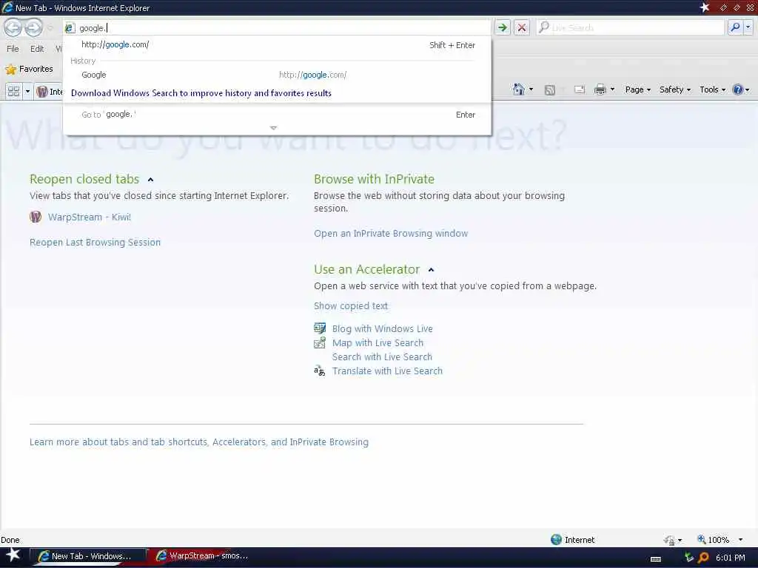Screen dimensions: 758x568
Task: Collapse the Use an Accelerator section
Action: (x=432, y=270)
